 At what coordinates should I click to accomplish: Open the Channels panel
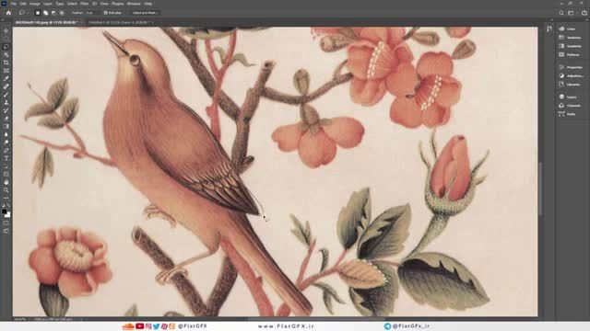pos(570,106)
